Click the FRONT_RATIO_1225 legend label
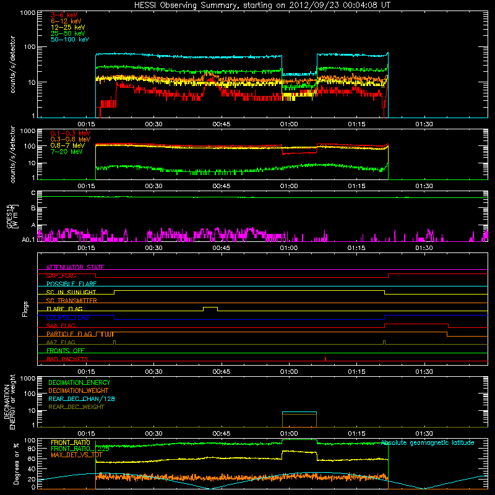The height and width of the screenshot is (495, 495). tap(80, 449)
